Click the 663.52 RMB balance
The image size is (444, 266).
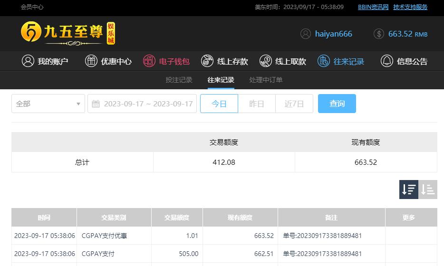pyautogui.click(x=408, y=34)
